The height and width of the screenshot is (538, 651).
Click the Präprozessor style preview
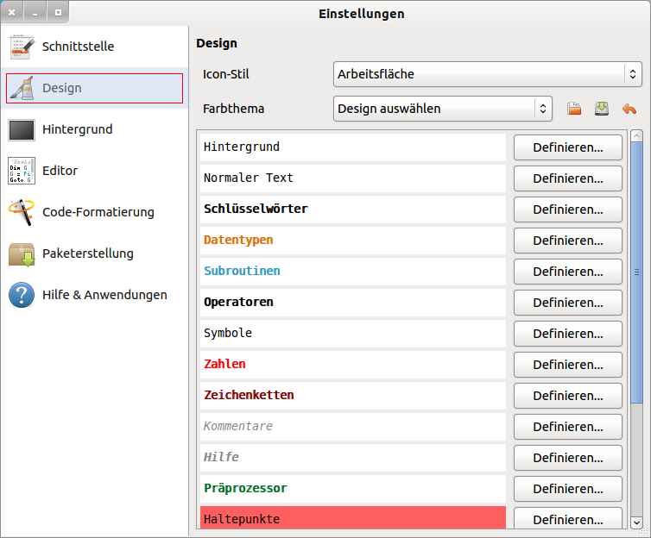click(352, 488)
